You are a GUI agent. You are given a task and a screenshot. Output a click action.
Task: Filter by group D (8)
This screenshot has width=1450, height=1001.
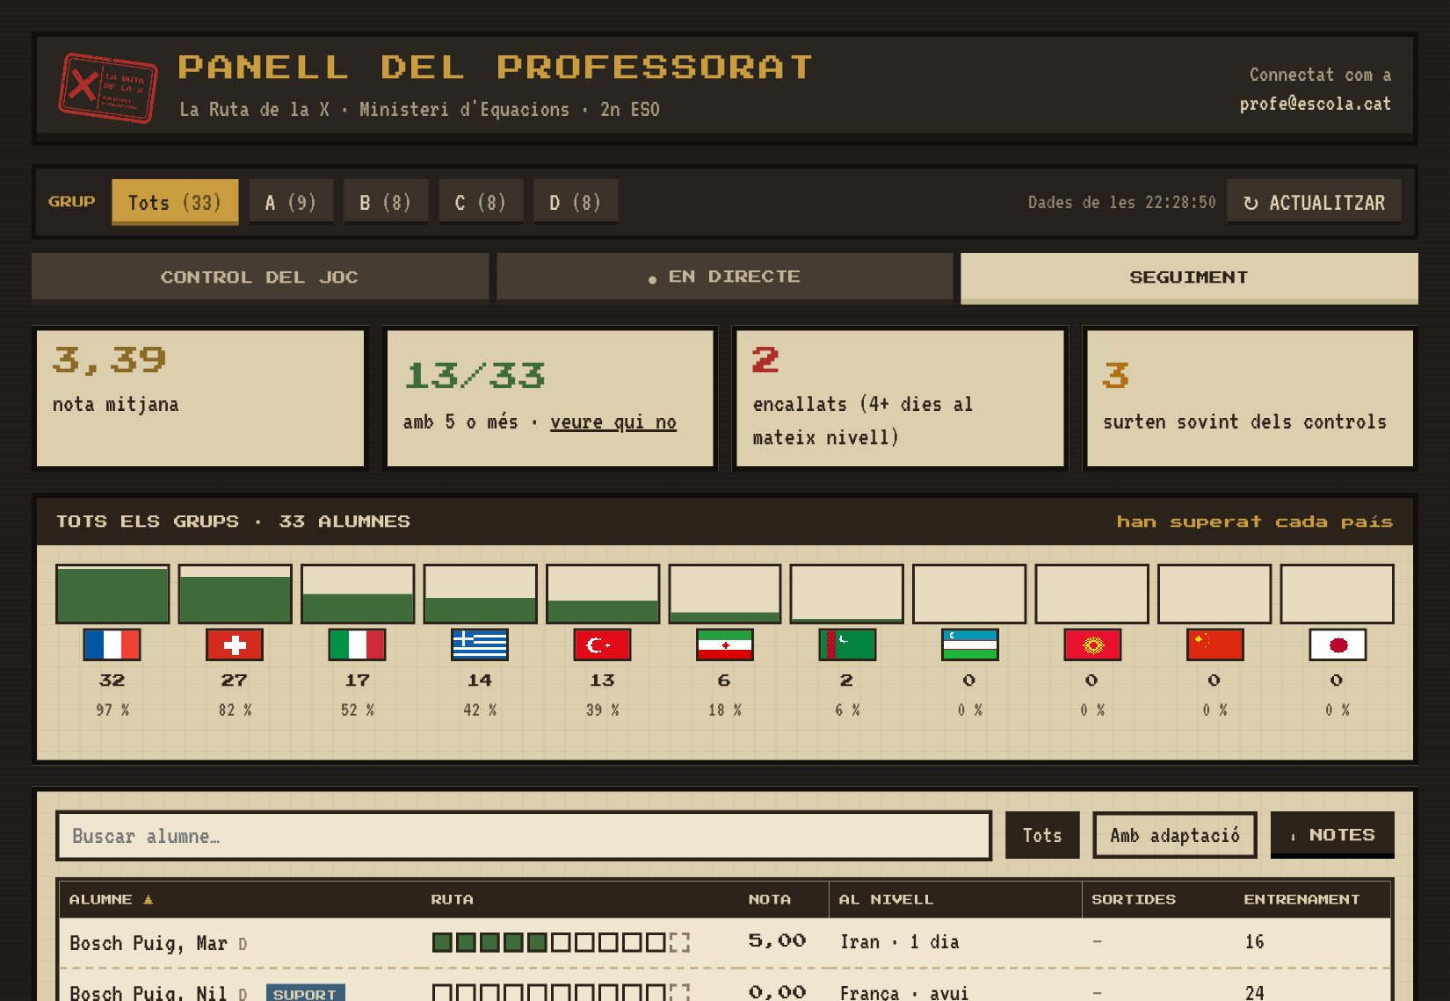[x=576, y=202]
